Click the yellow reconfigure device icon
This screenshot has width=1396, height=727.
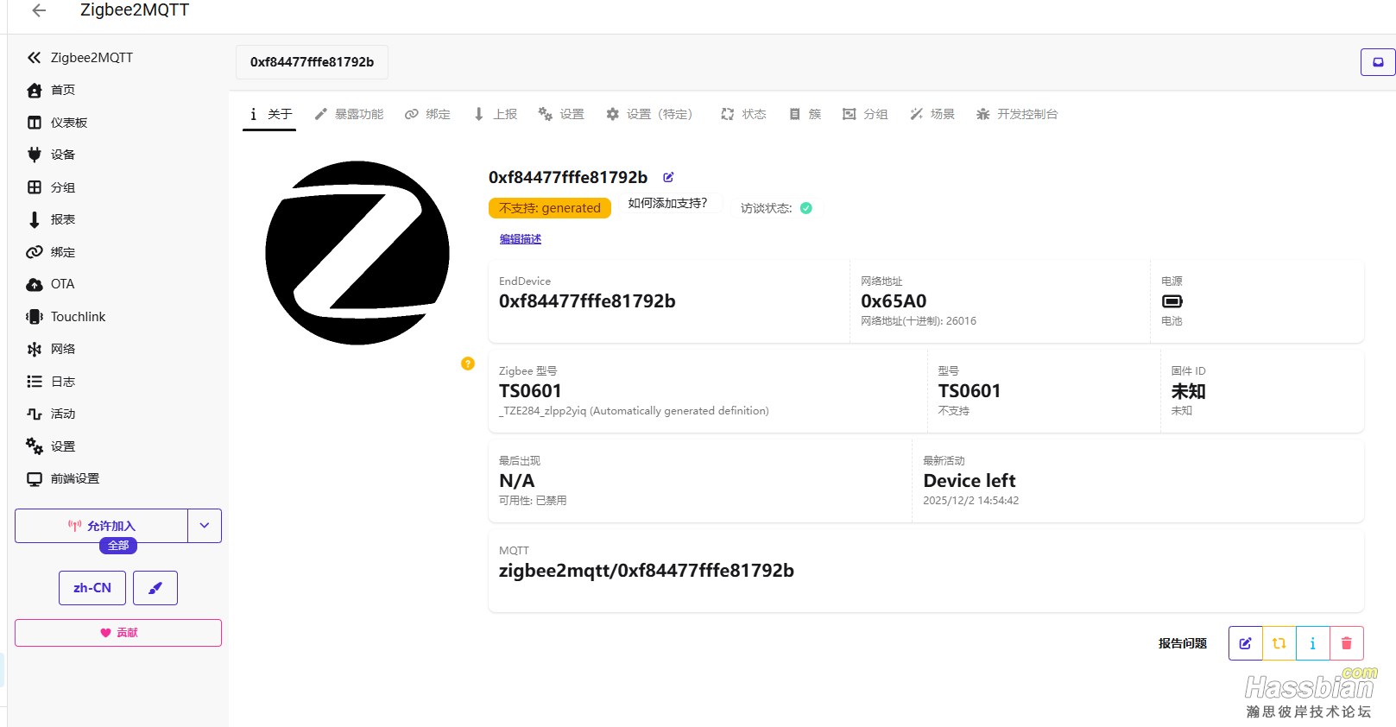pyautogui.click(x=1279, y=643)
